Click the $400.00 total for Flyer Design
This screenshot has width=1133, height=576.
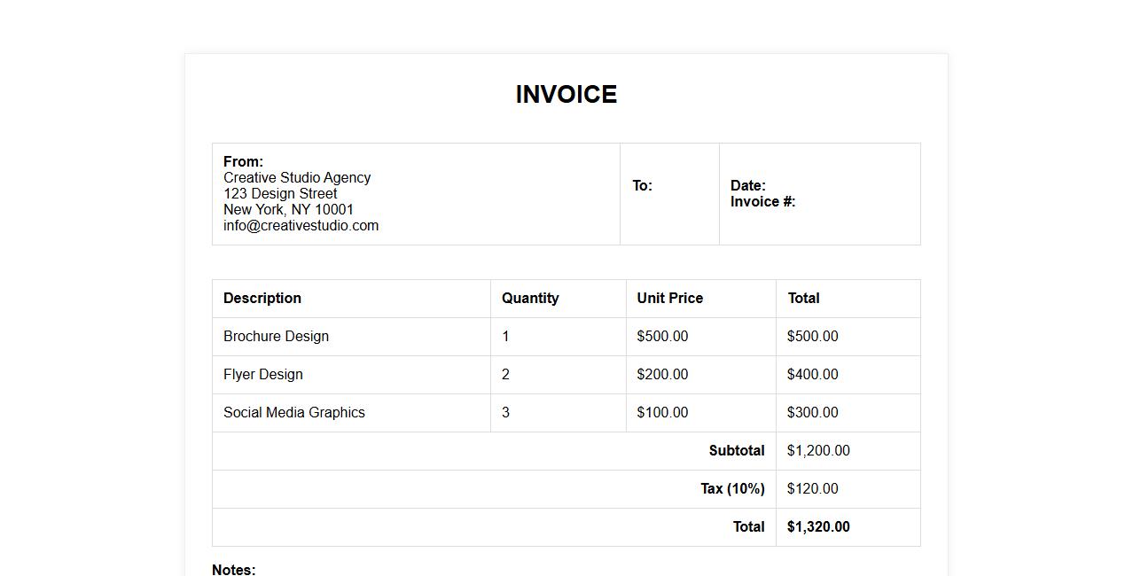click(812, 375)
